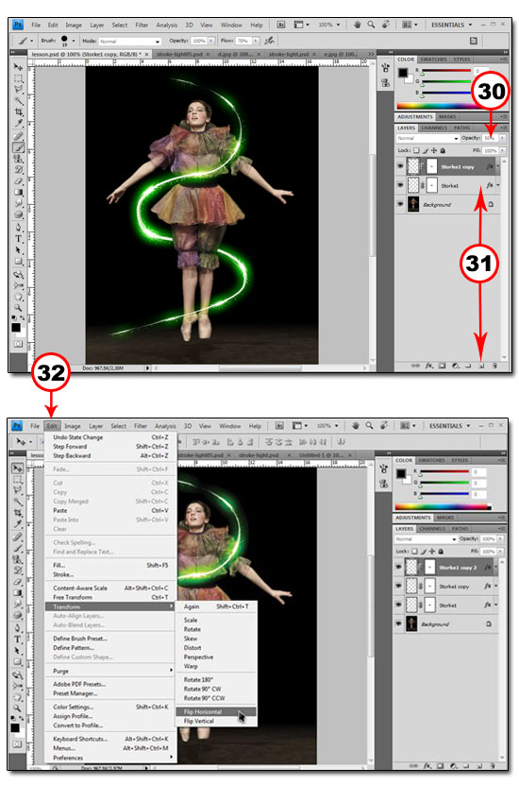Image resolution: width=519 pixels, height=785 pixels.
Task: Hide Storke1 layer in bottom window
Action: point(398,605)
